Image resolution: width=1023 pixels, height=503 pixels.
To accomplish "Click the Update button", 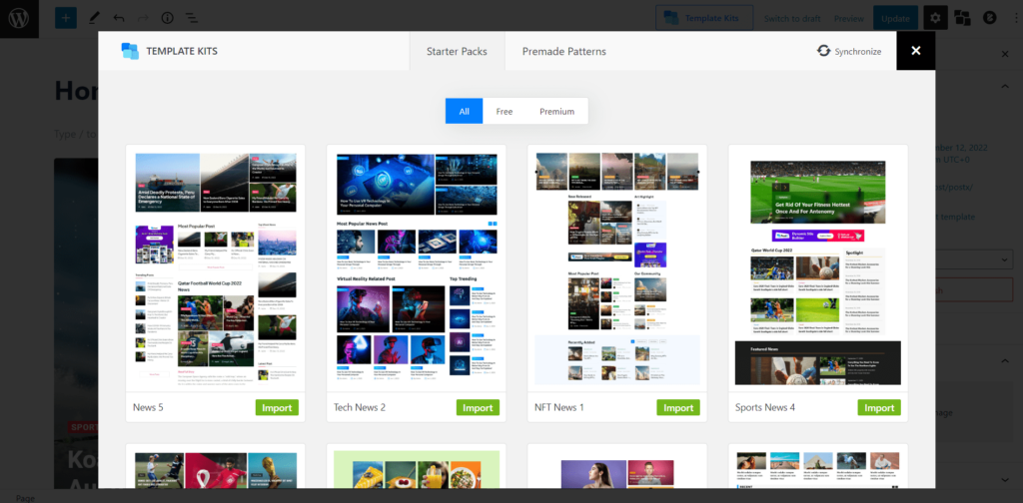I will tap(895, 18).
